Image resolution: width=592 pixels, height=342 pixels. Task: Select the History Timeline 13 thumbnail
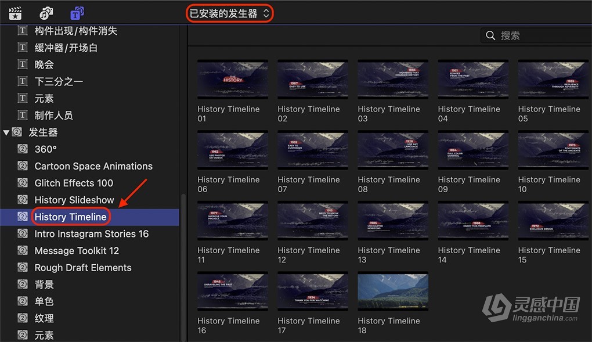393,221
